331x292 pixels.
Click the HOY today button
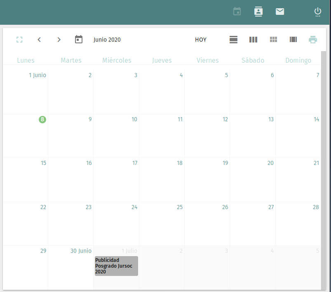pyautogui.click(x=201, y=40)
